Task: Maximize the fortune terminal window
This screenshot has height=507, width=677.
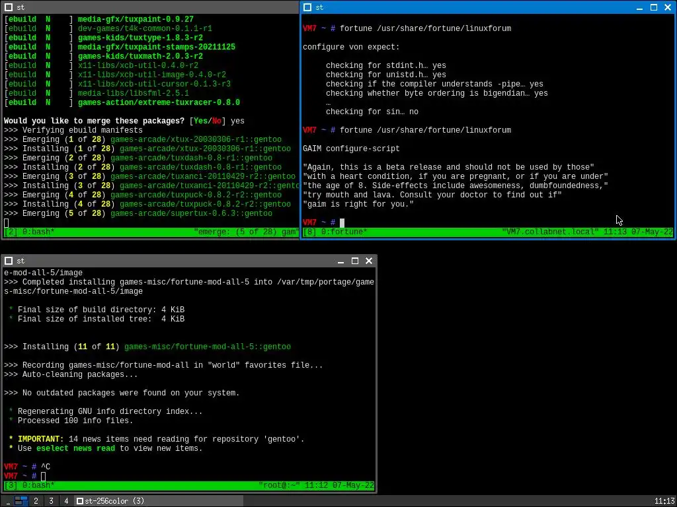Action: pos(654,7)
